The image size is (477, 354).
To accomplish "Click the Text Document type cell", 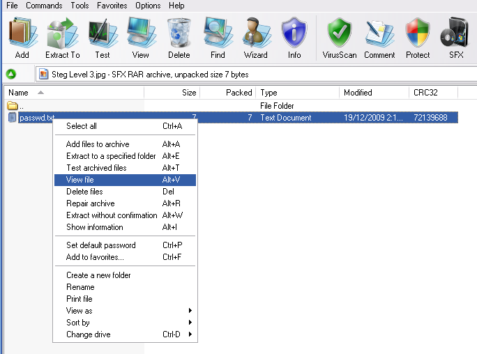I will tap(286, 118).
